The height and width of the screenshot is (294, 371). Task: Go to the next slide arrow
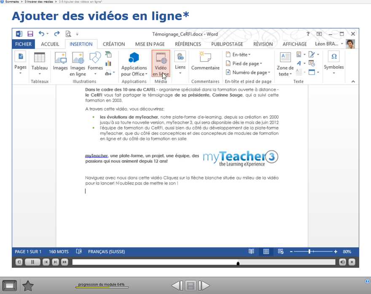pyautogui.click(x=204, y=286)
